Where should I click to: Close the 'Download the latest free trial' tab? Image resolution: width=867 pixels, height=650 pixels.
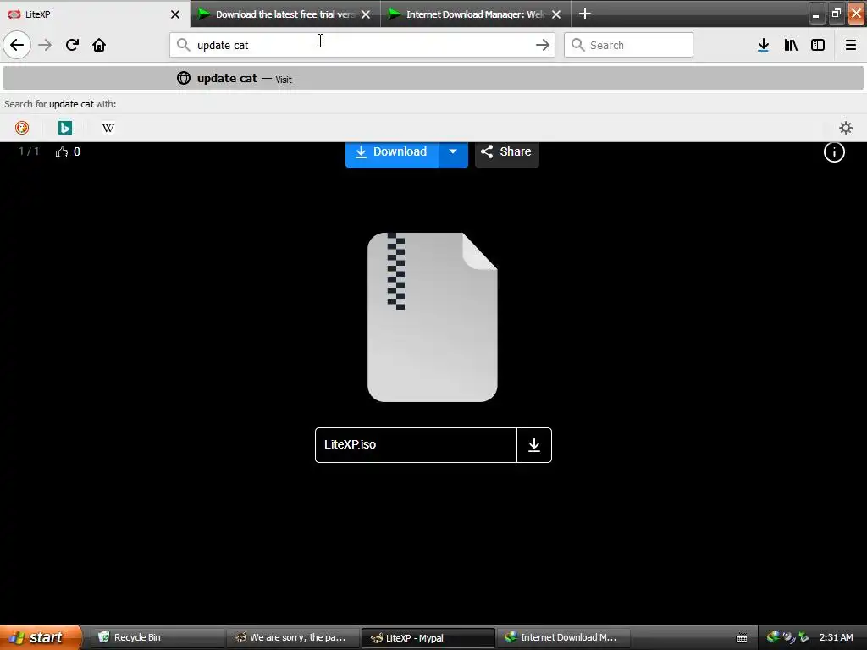point(366,14)
